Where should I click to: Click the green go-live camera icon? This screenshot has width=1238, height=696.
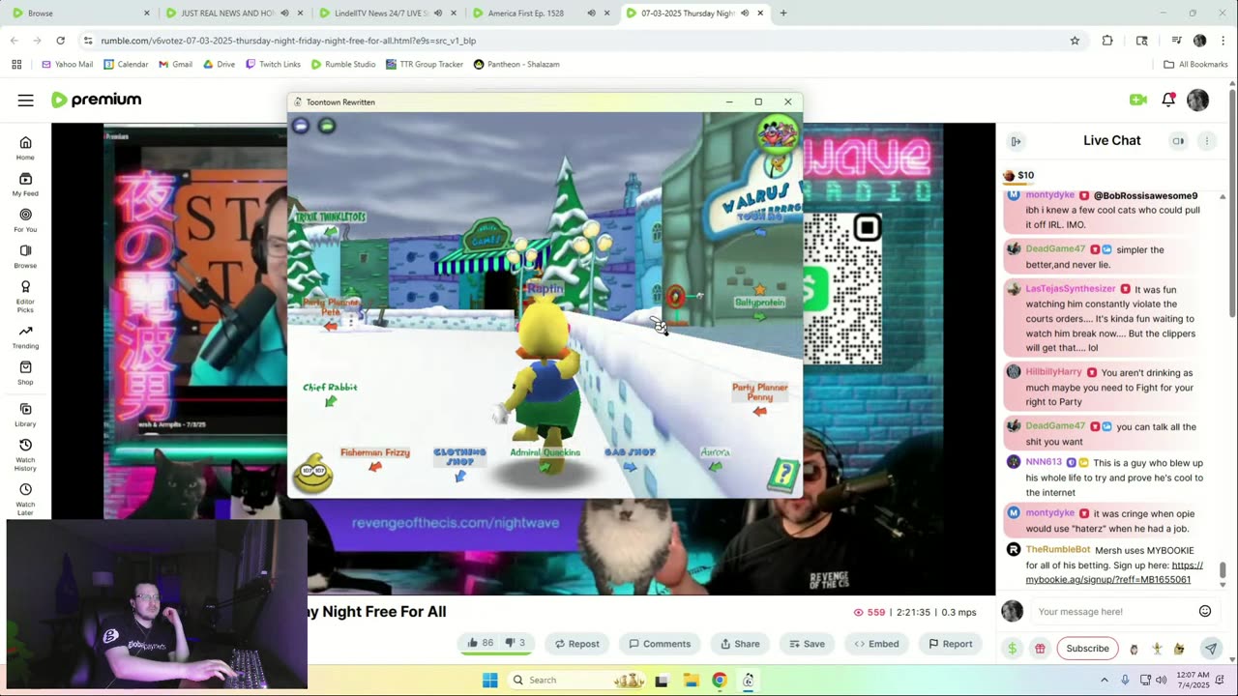pos(1138,100)
